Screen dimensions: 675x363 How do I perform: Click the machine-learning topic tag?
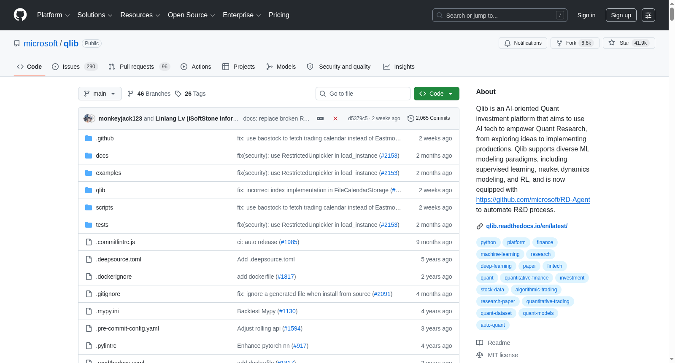[500, 254]
